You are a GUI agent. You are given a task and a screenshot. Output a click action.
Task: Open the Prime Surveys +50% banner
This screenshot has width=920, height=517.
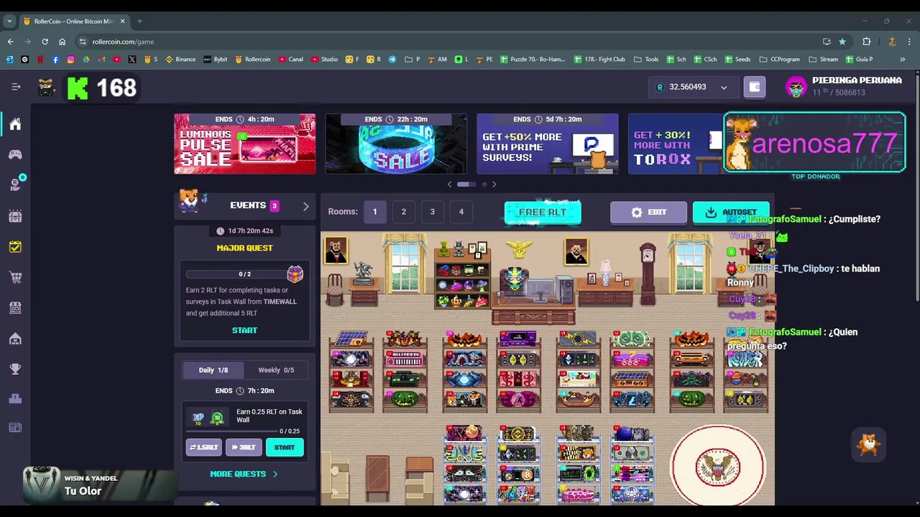[548, 144]
